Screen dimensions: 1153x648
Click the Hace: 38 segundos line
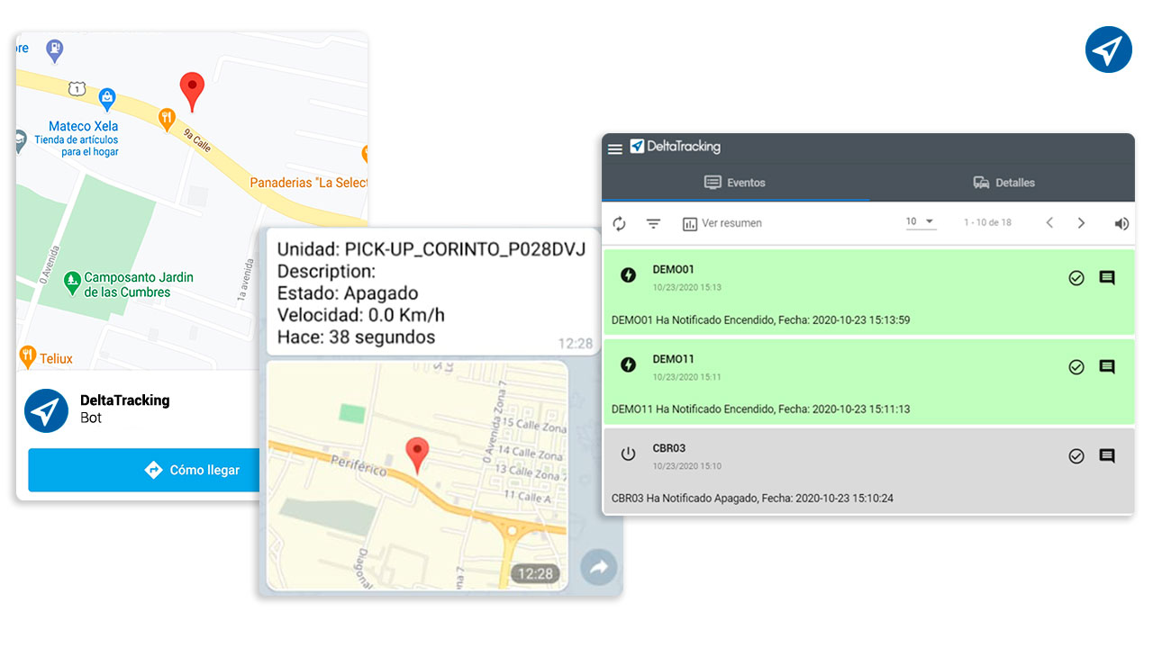pos(356,337)
